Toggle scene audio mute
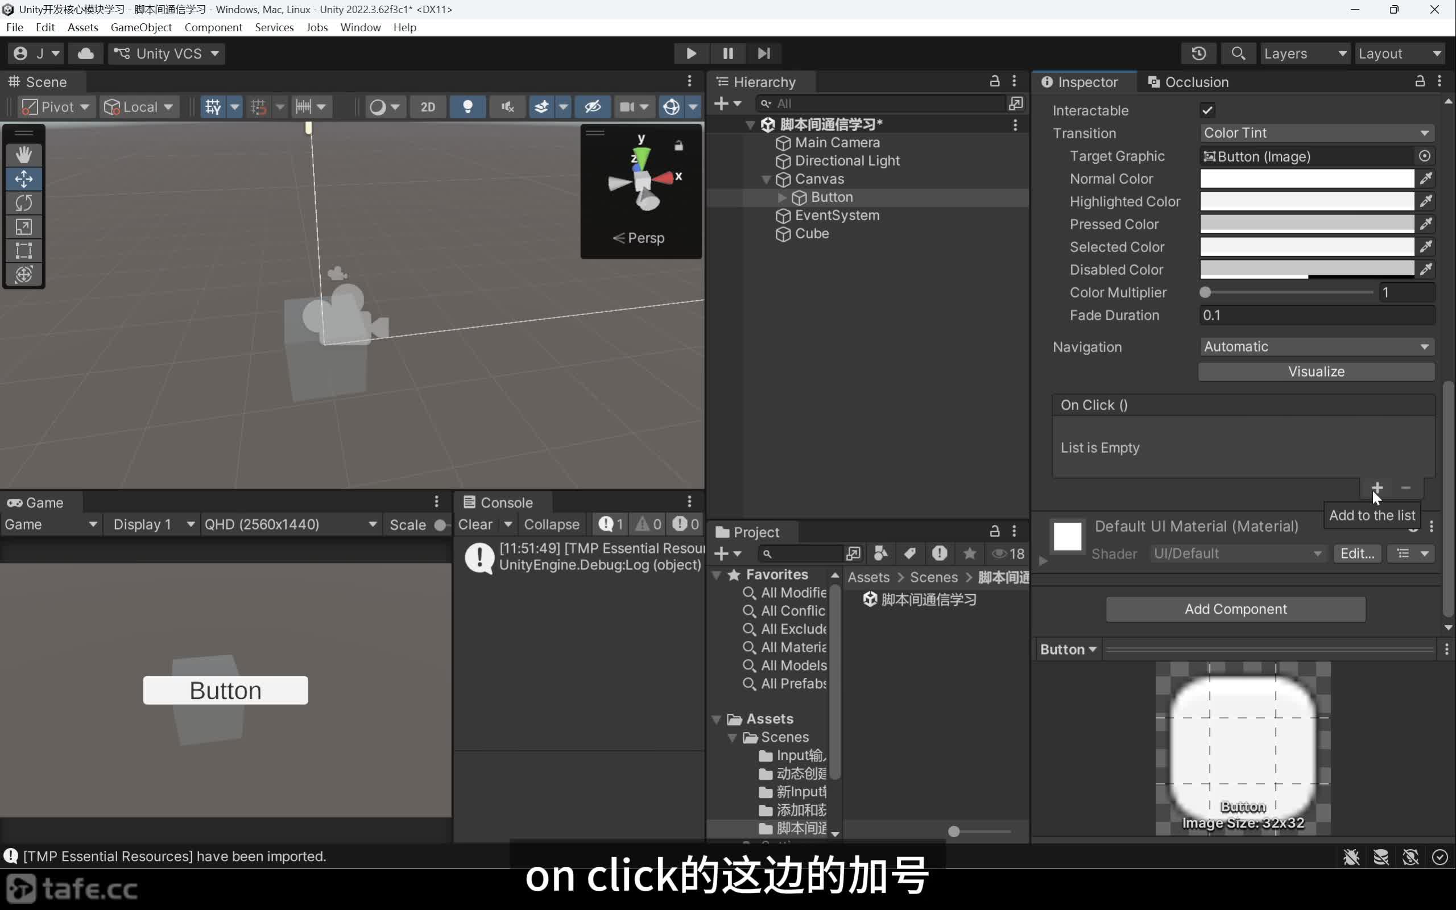The width and height of the screenshot is (1456, 910). pos(507,107)
